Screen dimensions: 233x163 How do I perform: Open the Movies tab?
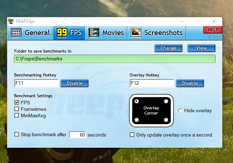click(x=106, y=33)
